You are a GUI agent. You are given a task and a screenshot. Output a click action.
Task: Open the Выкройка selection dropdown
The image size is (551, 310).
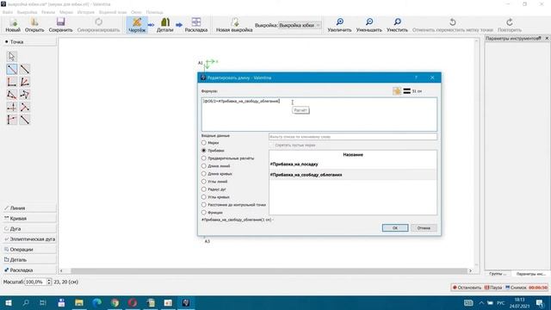click(x=300, y=25)
